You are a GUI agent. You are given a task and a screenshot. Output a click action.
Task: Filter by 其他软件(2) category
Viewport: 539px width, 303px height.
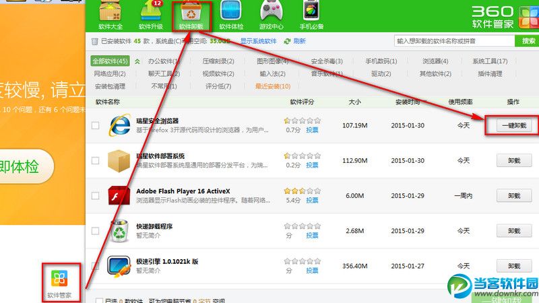435,74
